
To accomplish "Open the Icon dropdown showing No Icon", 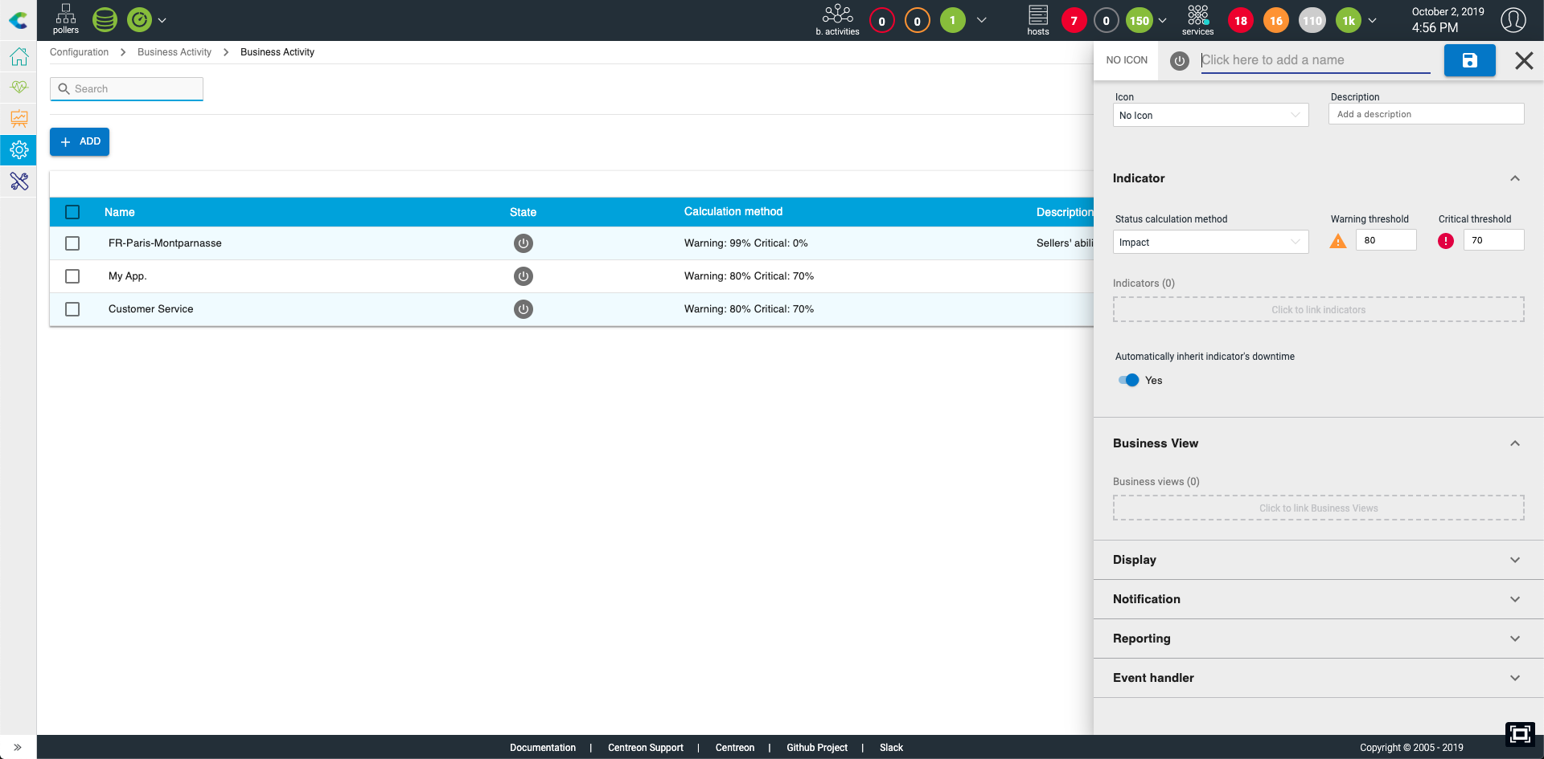I will click(1209, 115).
